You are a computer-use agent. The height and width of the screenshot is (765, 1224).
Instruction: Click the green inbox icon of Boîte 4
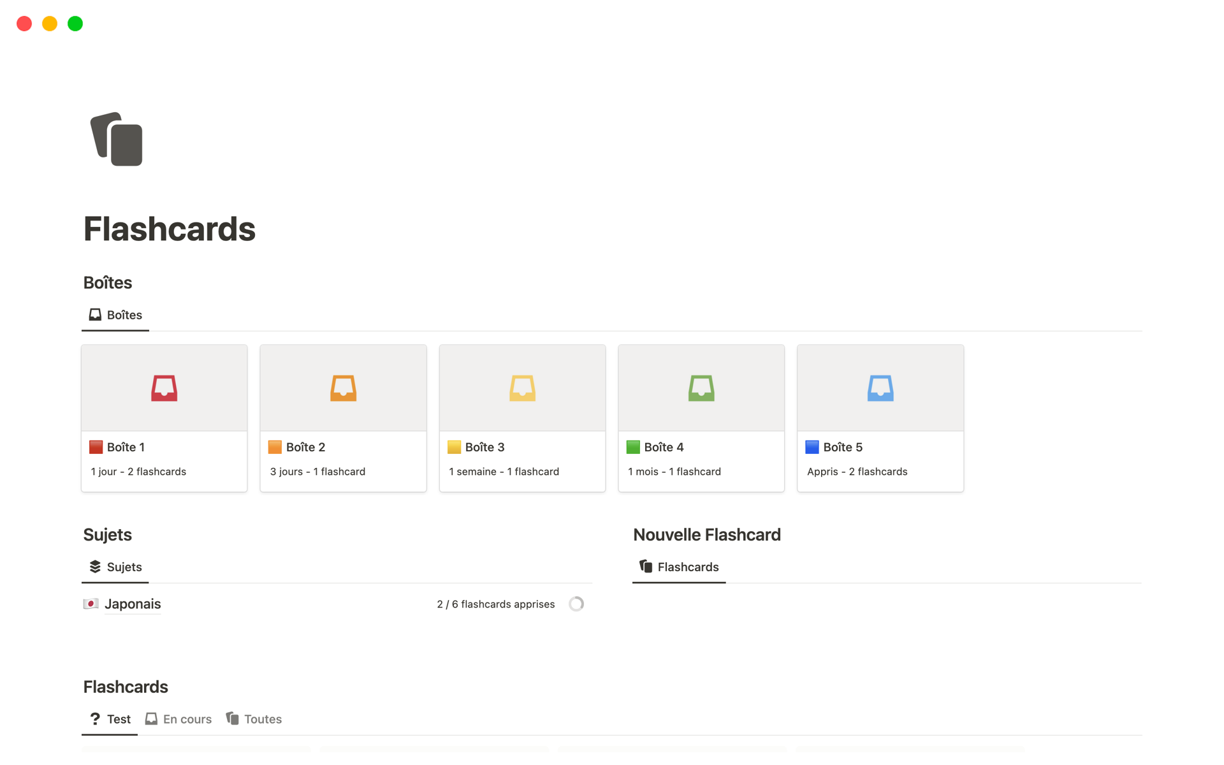[x=701, y=388]
